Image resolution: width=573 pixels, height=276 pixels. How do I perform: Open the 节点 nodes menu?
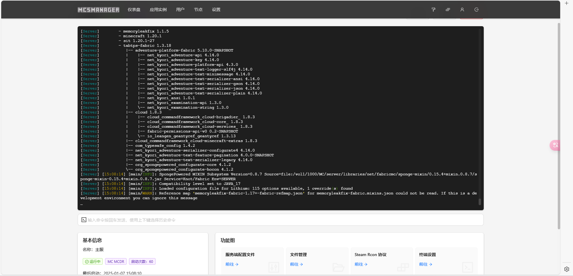198,10
